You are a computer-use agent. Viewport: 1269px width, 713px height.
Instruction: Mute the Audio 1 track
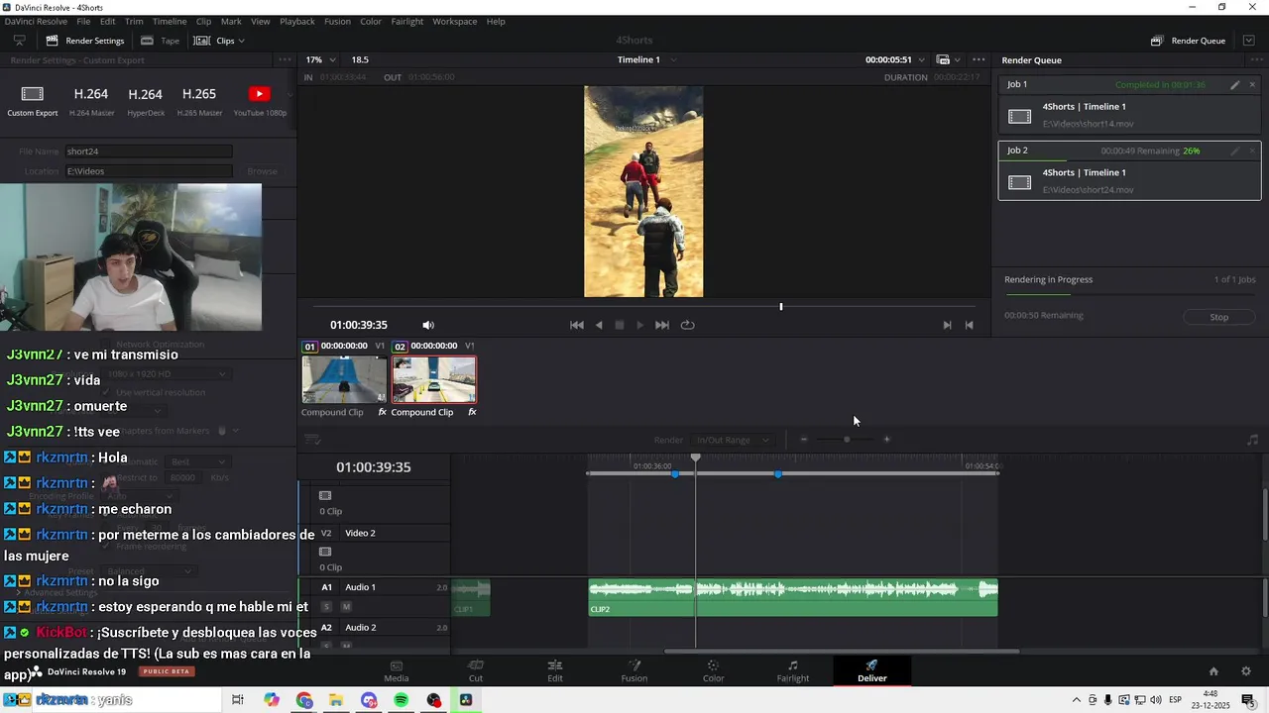pyautogui.click(x=346, y=606)
